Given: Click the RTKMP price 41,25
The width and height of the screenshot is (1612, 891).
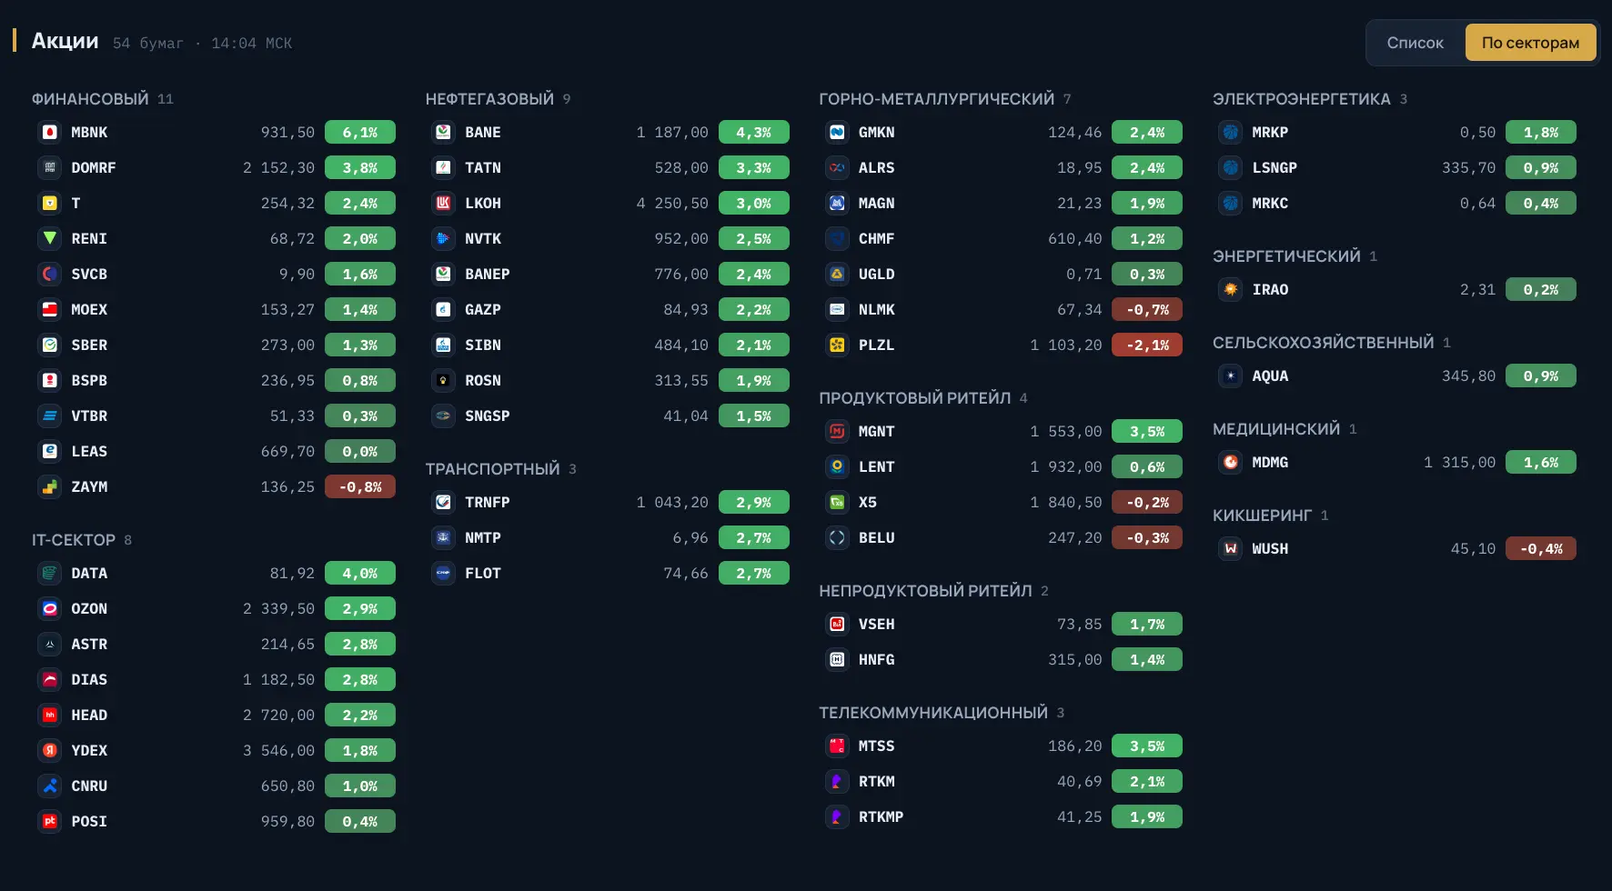Looking at the screenshot, I should pos(1080,817).
